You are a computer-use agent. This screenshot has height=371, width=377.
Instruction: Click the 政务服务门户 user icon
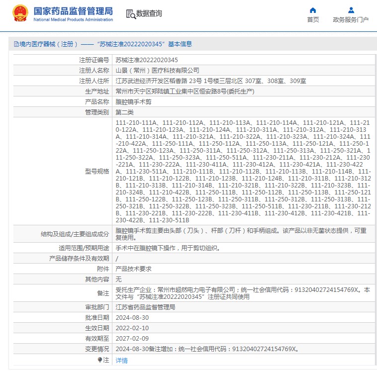pyautogui.click(x=351, y=10)
